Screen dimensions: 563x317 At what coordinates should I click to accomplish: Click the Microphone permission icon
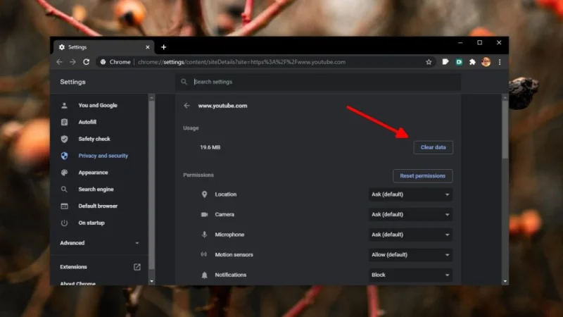[204, 235]
